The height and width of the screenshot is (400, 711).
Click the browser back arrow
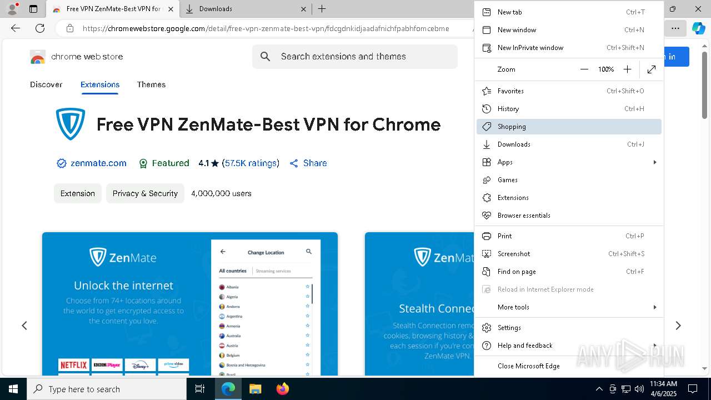(16, 28)
